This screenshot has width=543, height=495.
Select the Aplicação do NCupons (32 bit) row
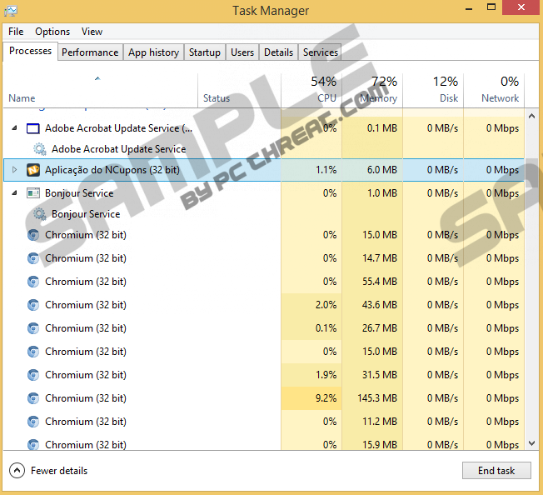[263, 170]
